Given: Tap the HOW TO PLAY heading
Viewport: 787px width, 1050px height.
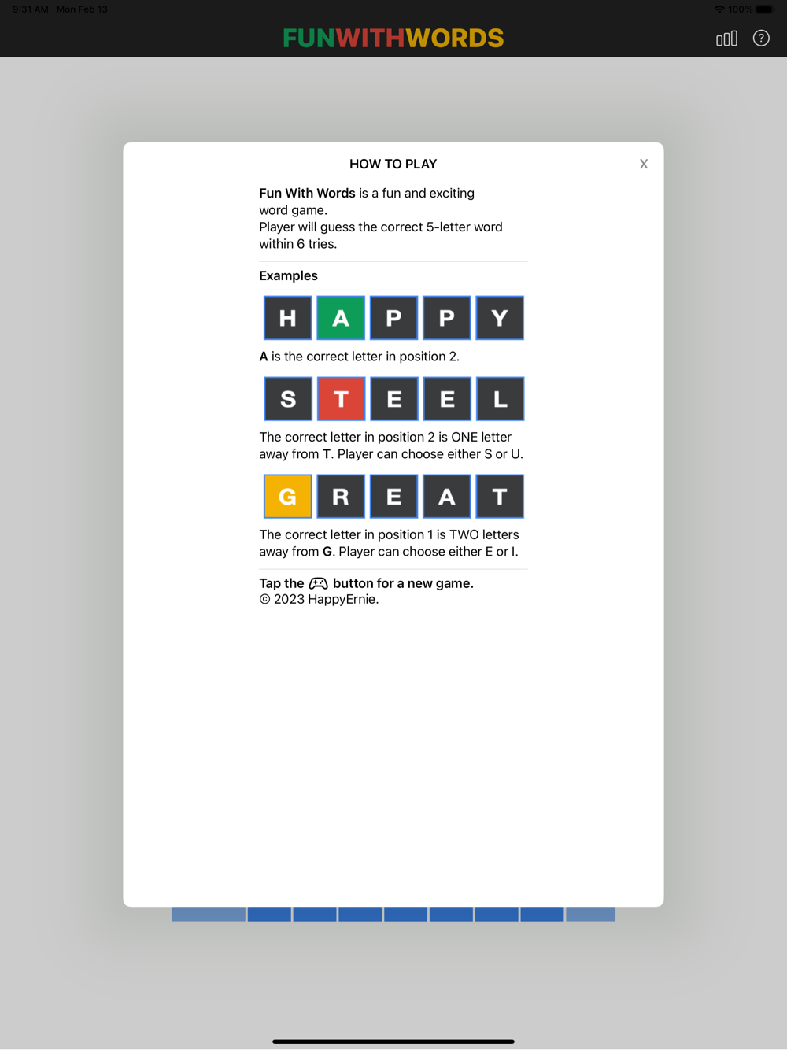Looking at the screenshot, I should tap(393, 164).
